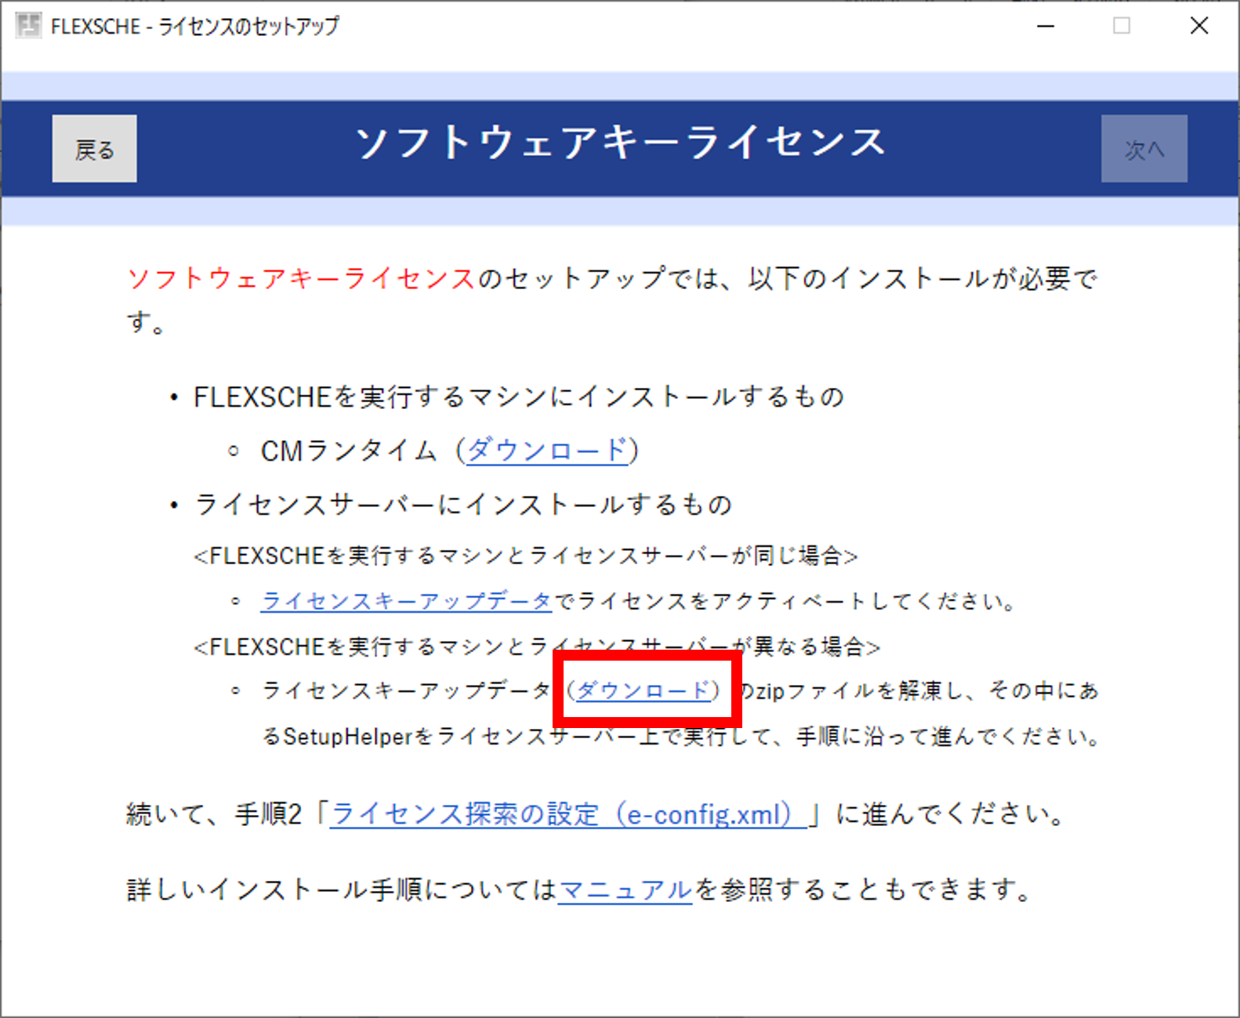Click the ライセンスサーバーが異なる場合 subheading
Viewport: 1240px width, 1018px height.
tap(536, 647)
